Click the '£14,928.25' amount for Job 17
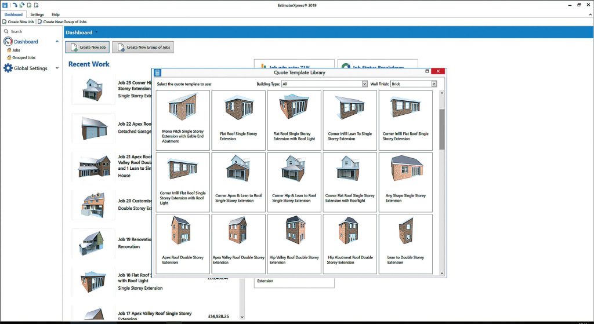The image size is (594, 324). [x=219, y=316]
